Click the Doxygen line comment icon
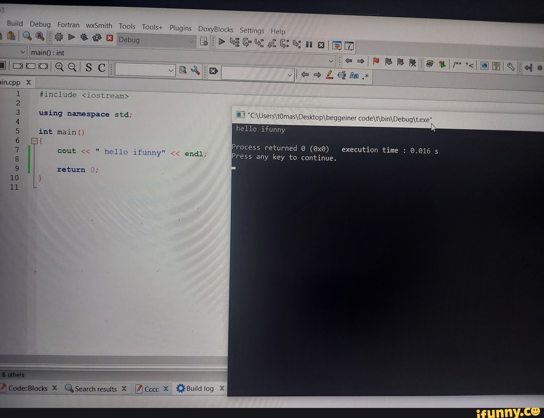The height and width of the screenshot is (418, 544). pos(469,65)
